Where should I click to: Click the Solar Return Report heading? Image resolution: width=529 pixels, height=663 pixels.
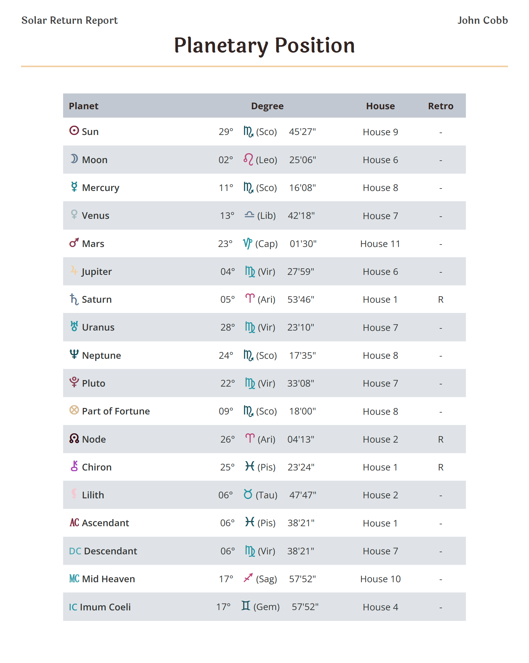tap(70, 20)
